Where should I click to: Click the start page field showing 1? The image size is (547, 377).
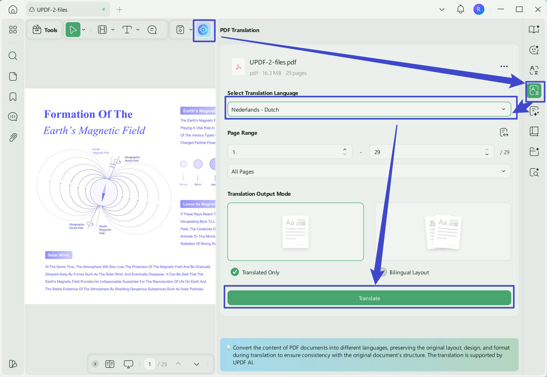coord(290,152)
